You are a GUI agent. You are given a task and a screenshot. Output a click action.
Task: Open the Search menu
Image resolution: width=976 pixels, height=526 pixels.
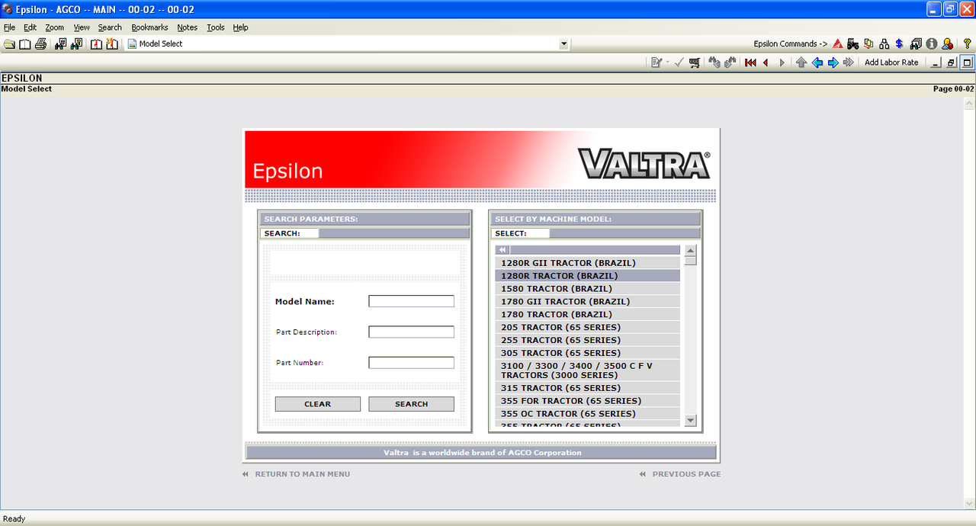110,27
